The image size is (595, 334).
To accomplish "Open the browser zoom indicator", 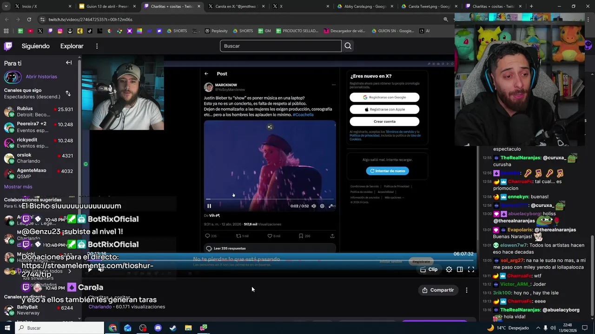I will click(446, 19).
